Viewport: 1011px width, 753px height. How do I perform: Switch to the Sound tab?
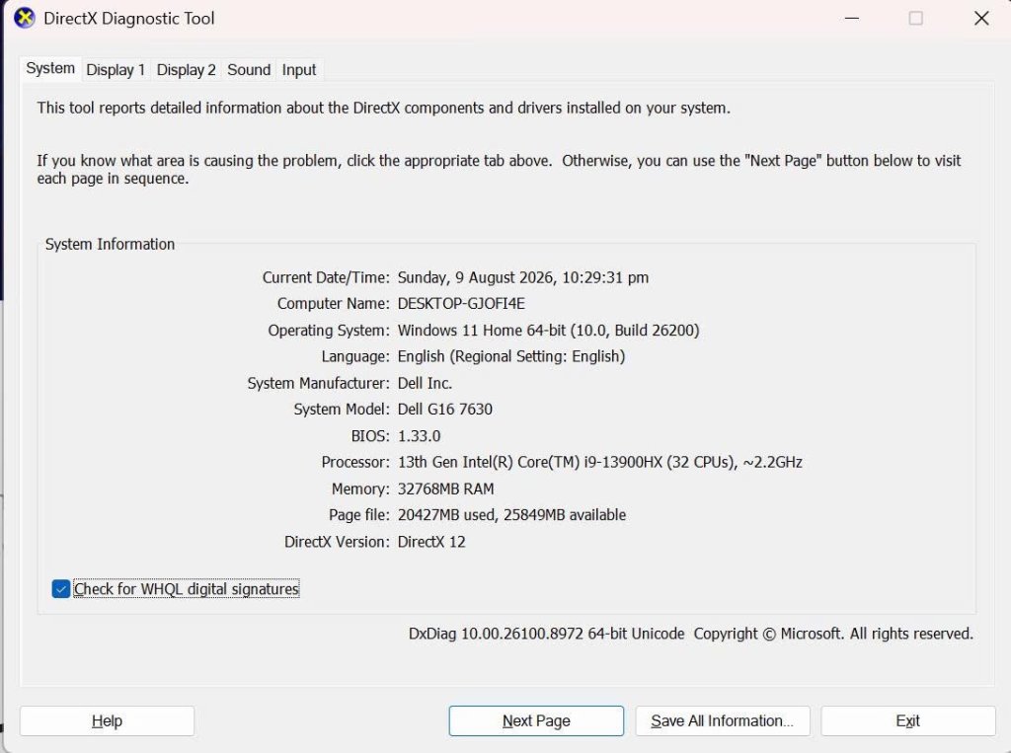249,70
